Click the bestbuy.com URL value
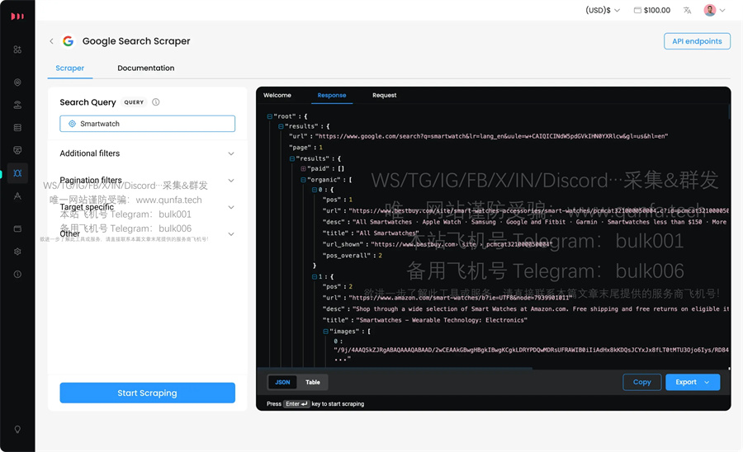The width and height of the screenshot is (743, 452). [x=539, y=211]
